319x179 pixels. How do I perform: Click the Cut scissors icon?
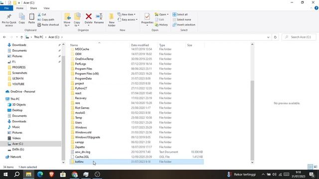(x=39, y=14)
